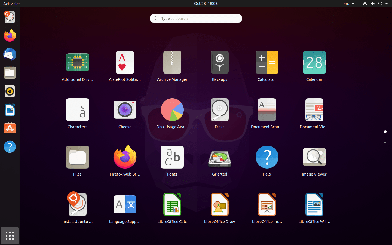This screenshot has height=245, width=392.
Task: Launch the Characters app
Action: (78, 110)
